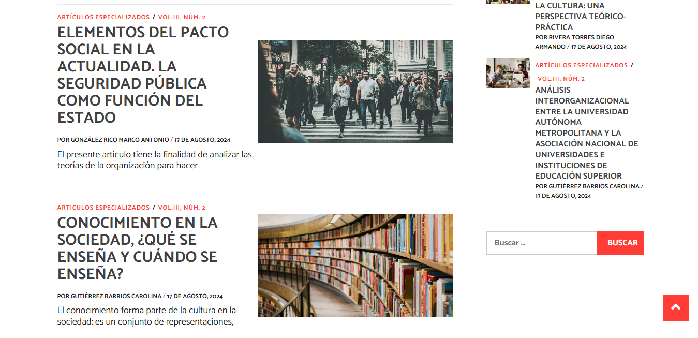698x338 pixels.
Task: Click inside the Buscar search field
Action: tap(541, 243)
